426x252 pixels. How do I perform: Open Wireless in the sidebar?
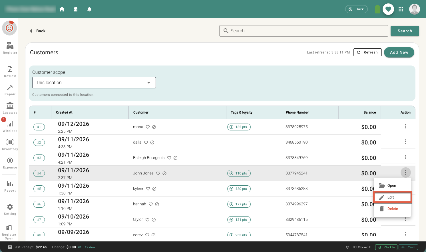point(10,126)
